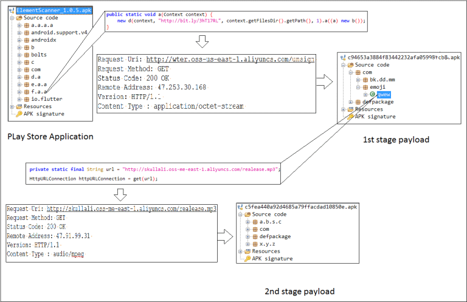This screenshot has width=467, height=302.
Task: Select the highlighted qwew class item
Action: 384,95
